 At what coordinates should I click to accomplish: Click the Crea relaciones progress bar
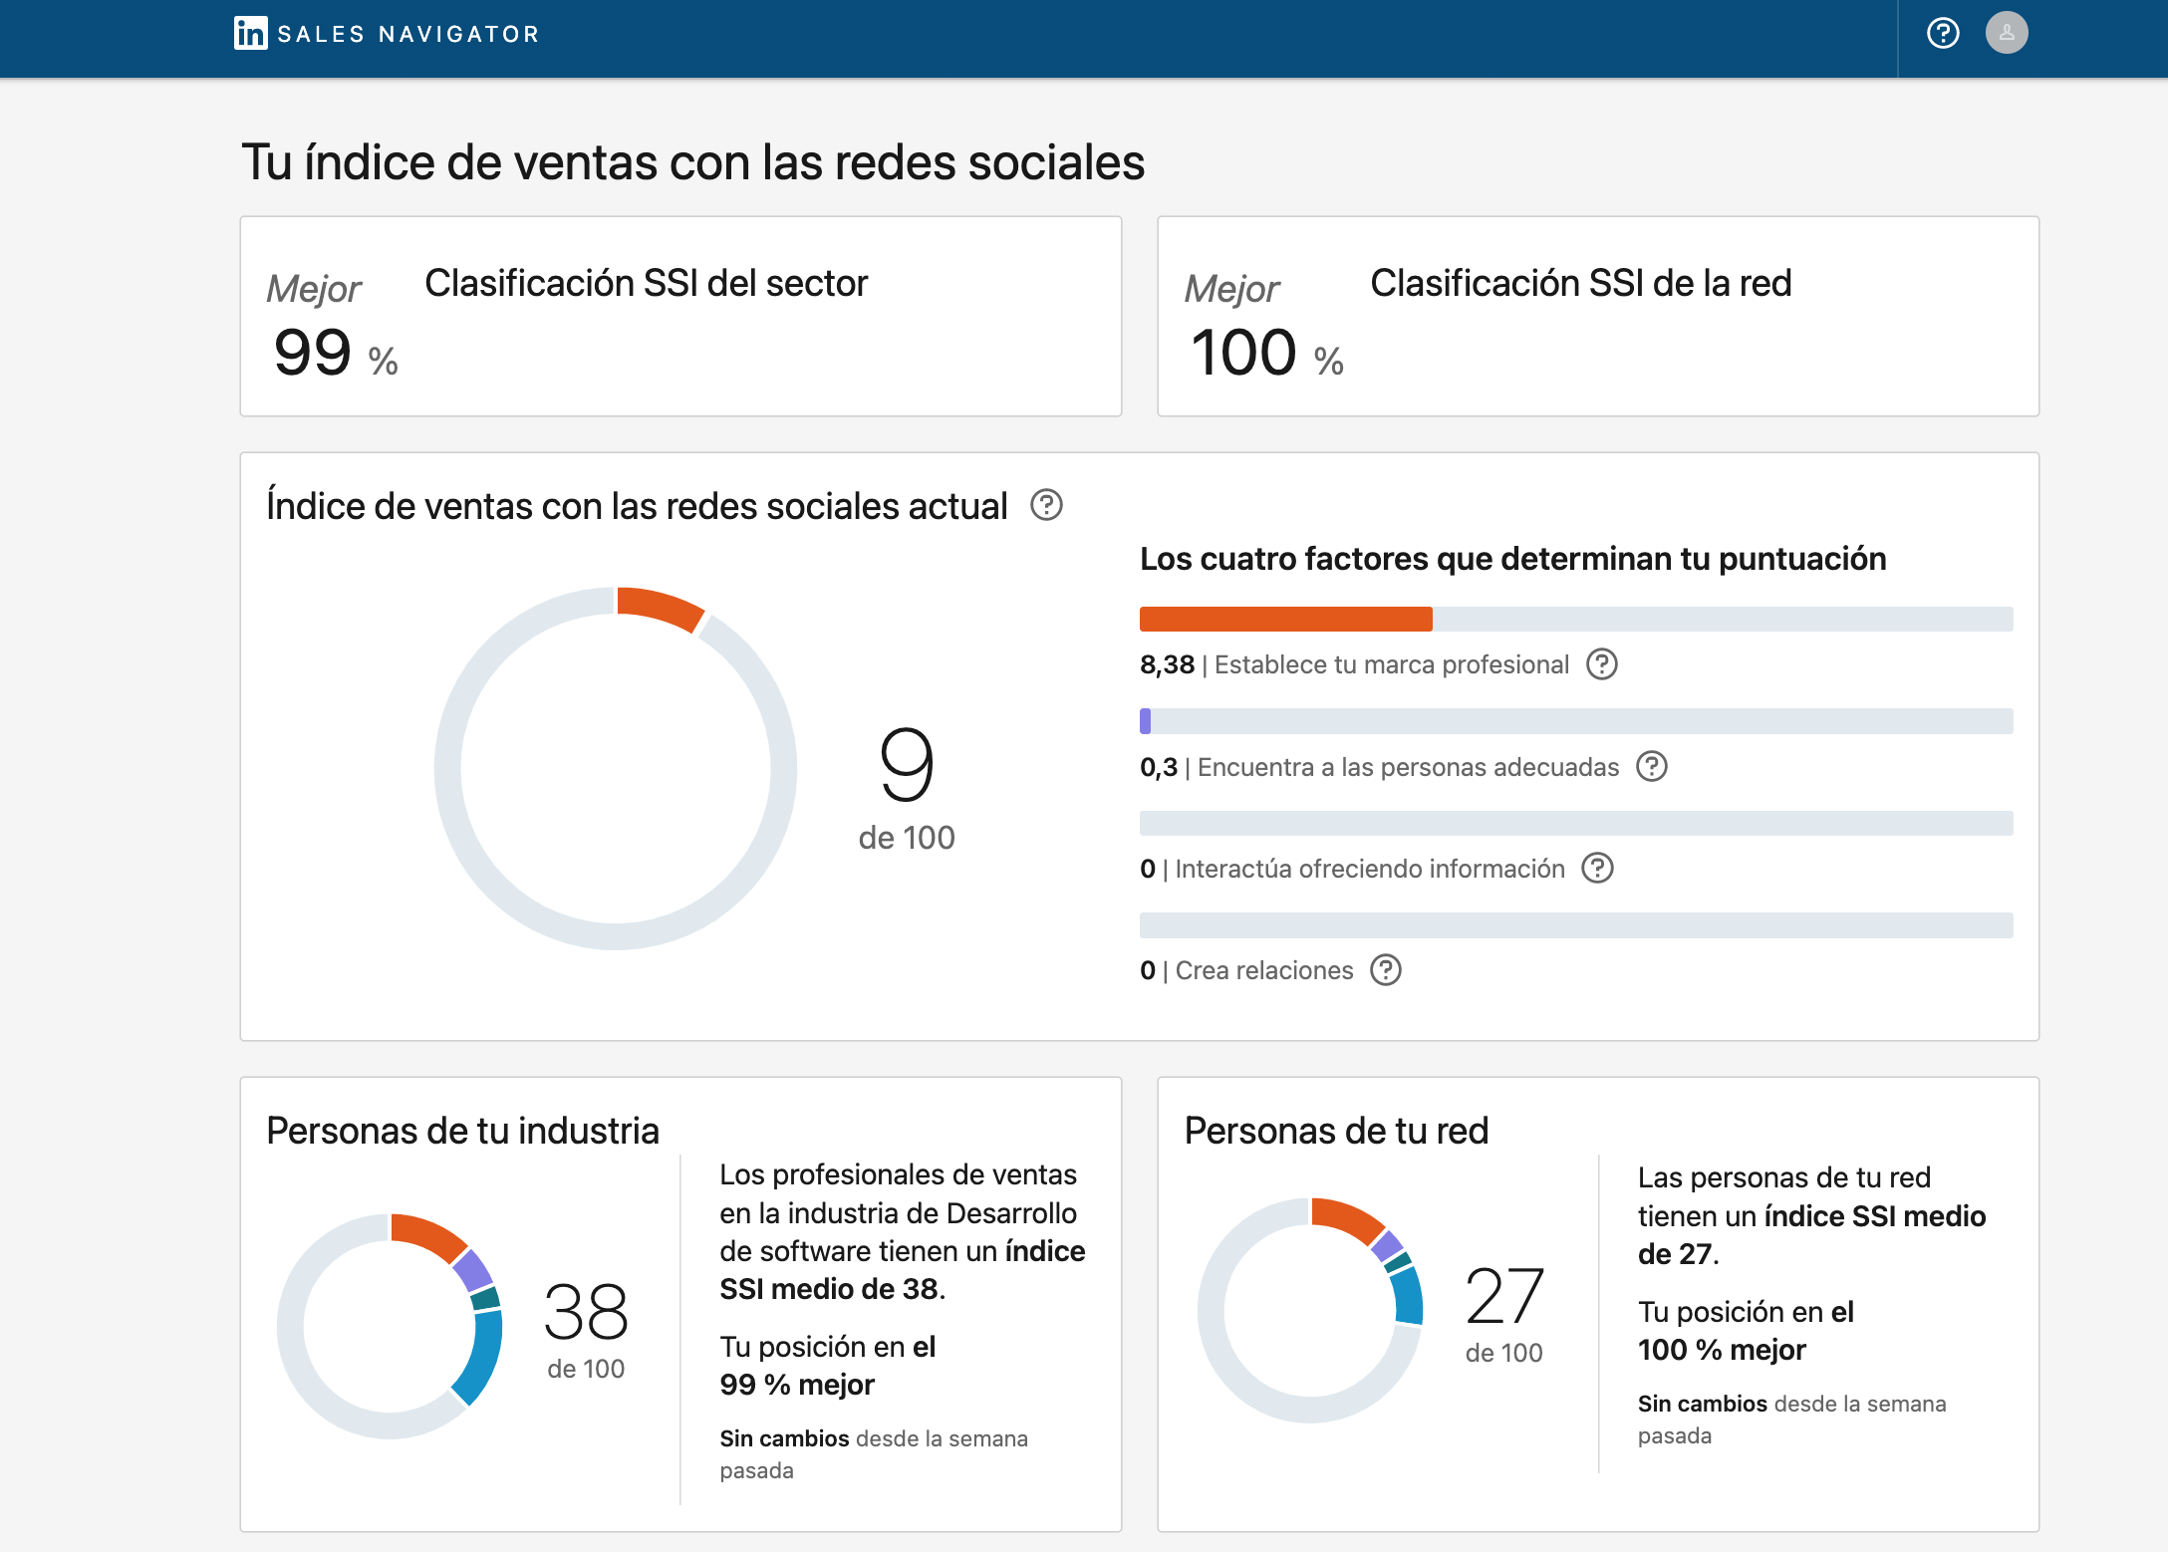1576,924
